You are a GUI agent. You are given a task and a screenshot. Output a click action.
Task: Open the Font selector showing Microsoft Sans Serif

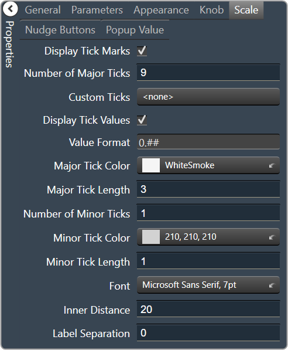tap(208, 285)
